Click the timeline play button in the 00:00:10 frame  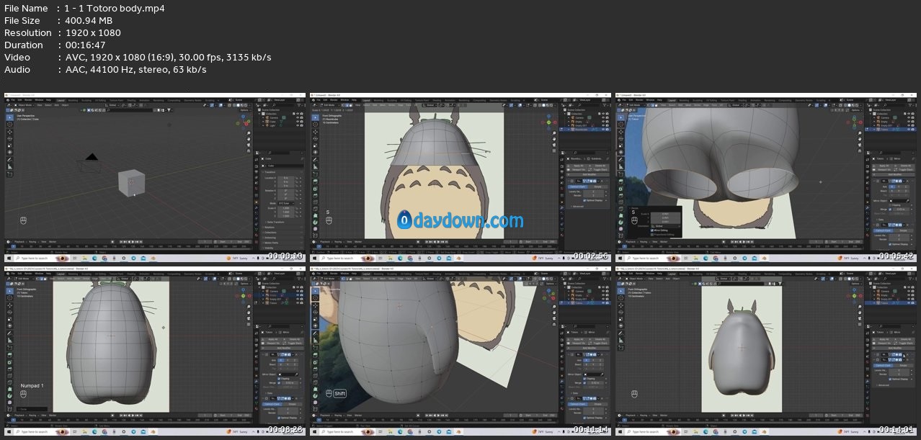133,242
